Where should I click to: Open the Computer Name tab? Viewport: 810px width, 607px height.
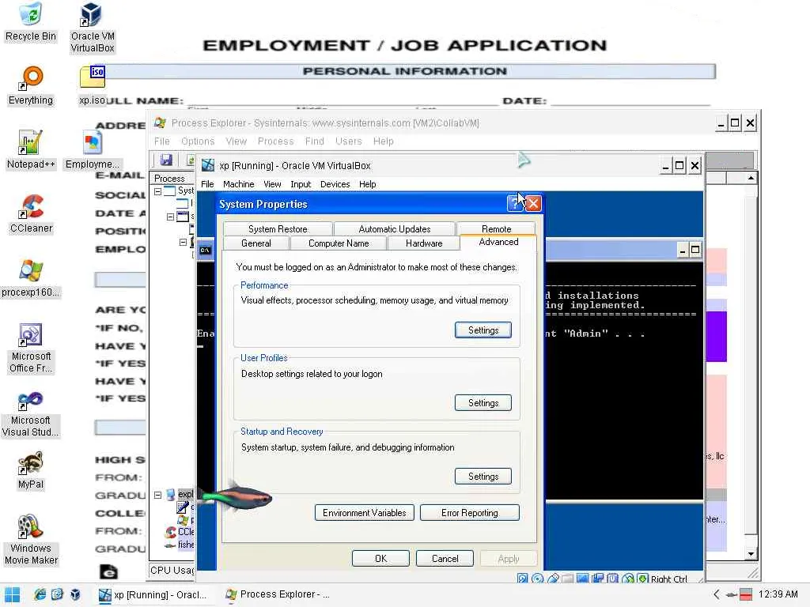339,243
